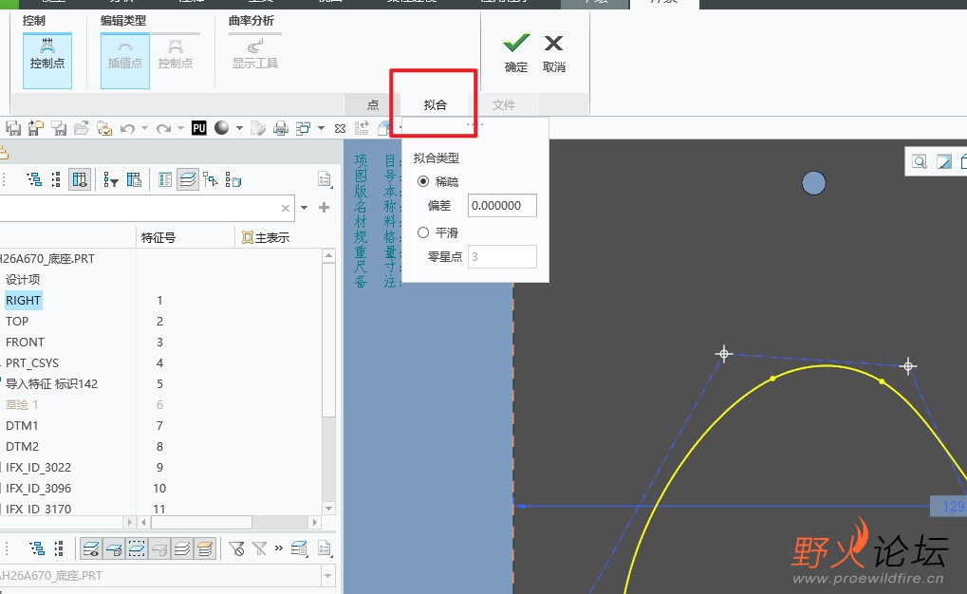This screenshot has width=967, height=594.
Task: Expand the overflow chevron in bottom toolbar
Action: click(x=279, y=548)
